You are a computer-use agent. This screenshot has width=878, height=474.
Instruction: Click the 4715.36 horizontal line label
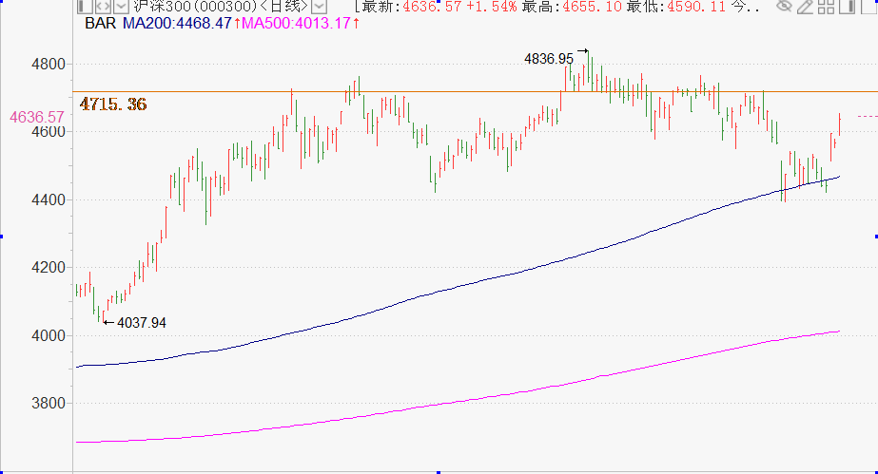click(113, 104)
